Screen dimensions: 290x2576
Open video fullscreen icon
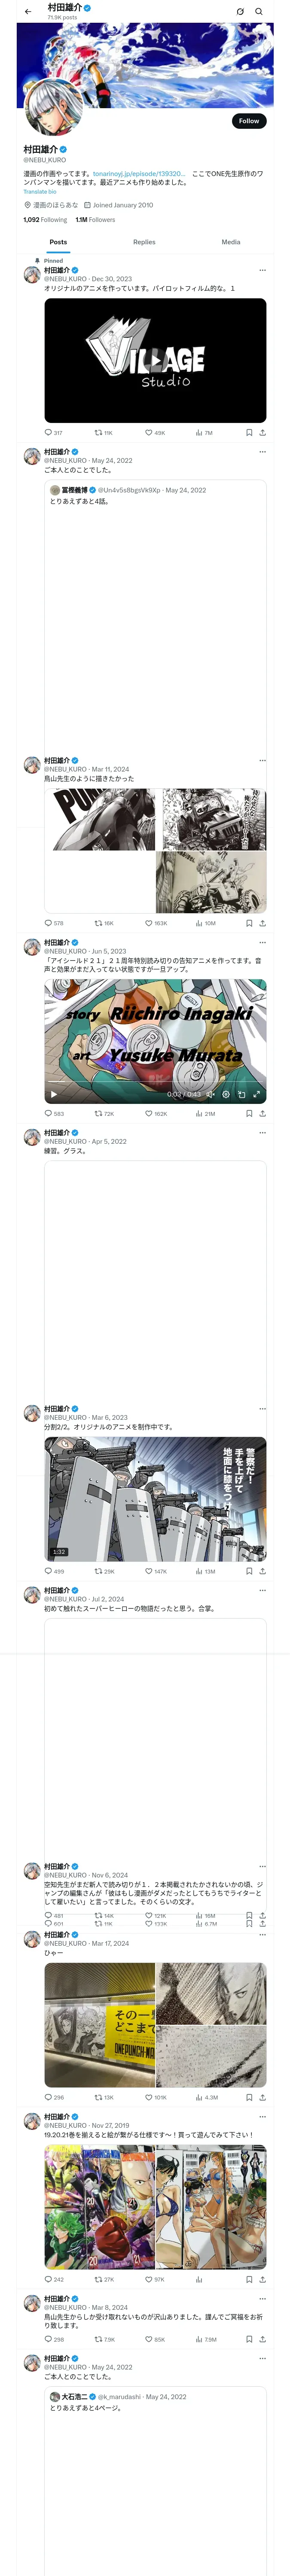coord(257,1094)
